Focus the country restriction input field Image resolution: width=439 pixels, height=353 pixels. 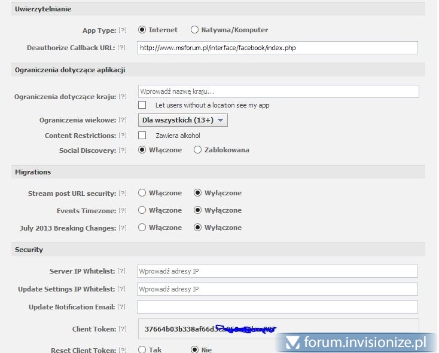(x=278, y=91)
